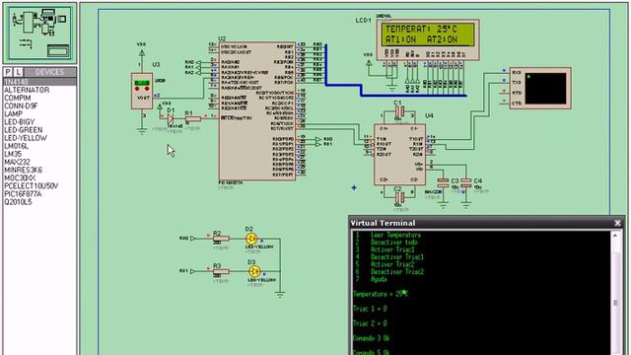Select MINRES3K6 in the devices list
This screenshot has width=631, height=355.
click(x=23, y=170)
